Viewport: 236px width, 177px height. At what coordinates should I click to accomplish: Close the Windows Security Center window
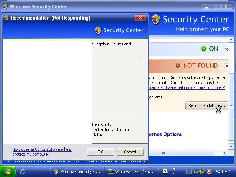[227, 7]
